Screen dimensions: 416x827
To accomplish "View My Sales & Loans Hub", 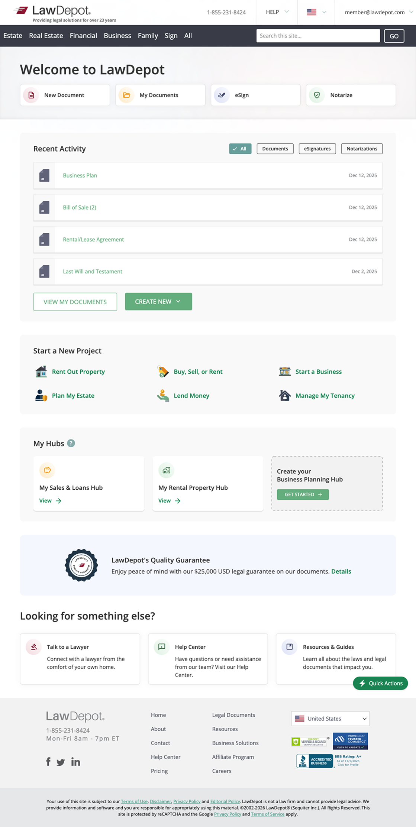I will pyautogui.click(x=50, y=500).
